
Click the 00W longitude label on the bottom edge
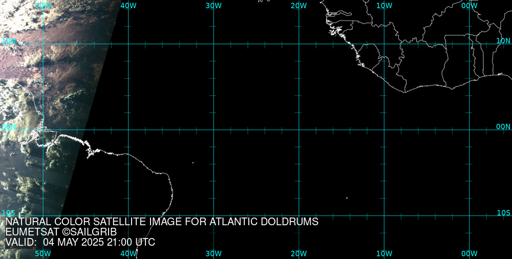[470, 254]
